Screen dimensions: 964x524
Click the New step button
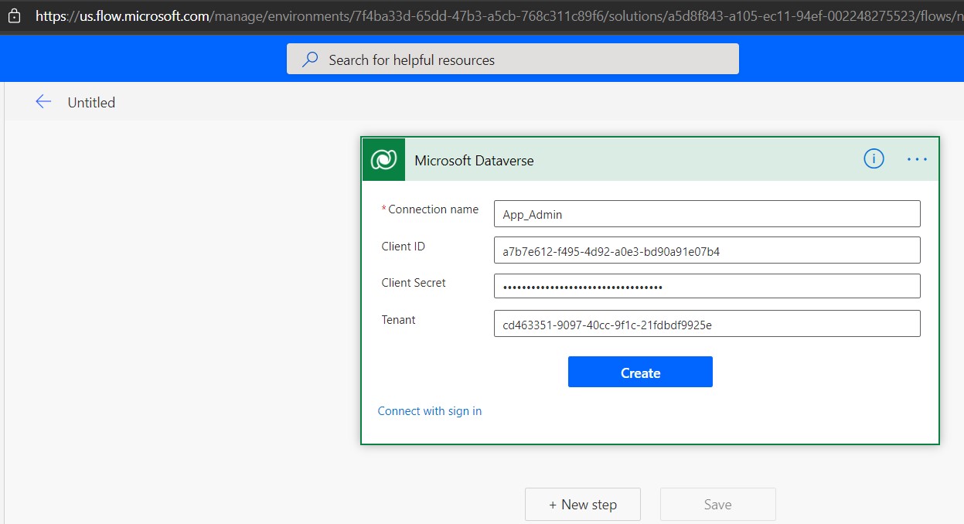(583, 505)
